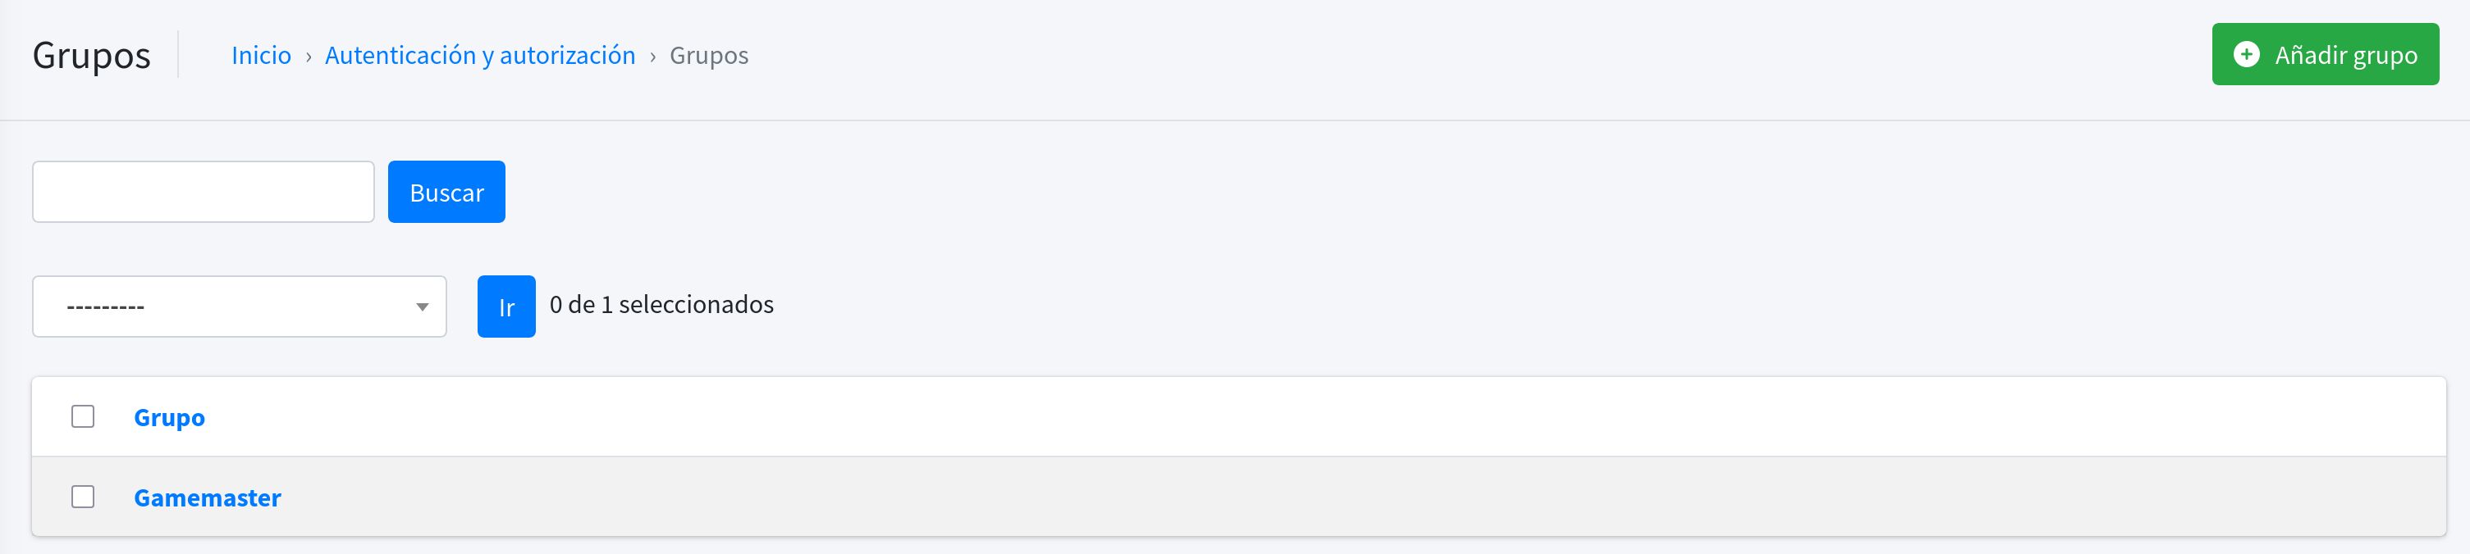Click the search text input field

pyautogui.click(x=203, y=192)
